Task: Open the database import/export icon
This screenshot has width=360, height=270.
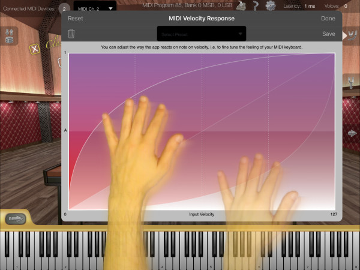Action: (x=9, y=36)
